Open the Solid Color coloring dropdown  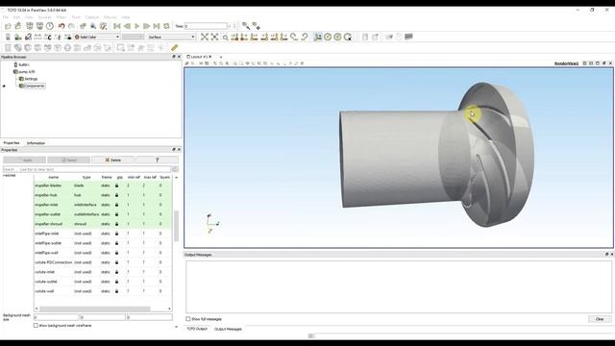click(x=97, y=37)
